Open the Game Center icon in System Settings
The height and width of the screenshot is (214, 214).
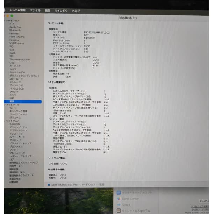tap(119, 199)
